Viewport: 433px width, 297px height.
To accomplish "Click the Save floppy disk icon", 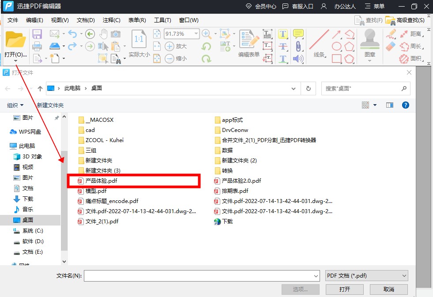I will [x=37, y=34].
